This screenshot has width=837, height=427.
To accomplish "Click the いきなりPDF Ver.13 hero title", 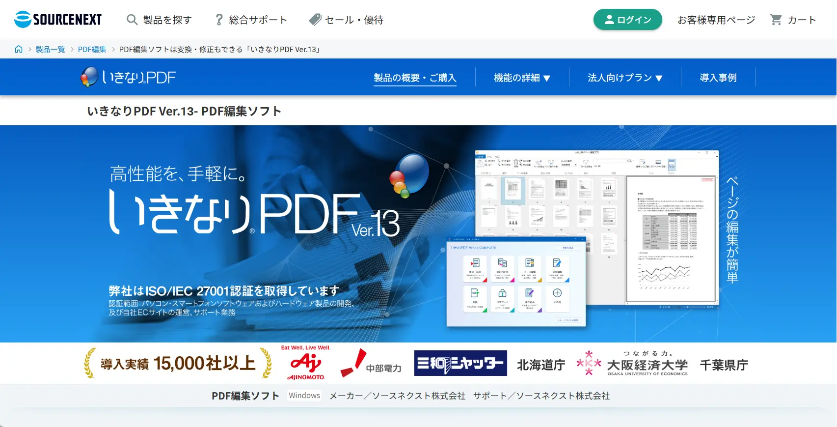I will click(254, 212).
